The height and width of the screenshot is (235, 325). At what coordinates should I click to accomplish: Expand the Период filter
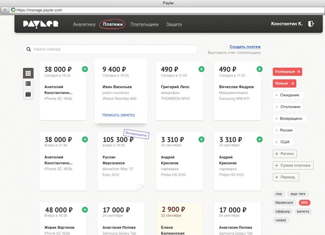(286, 177)
